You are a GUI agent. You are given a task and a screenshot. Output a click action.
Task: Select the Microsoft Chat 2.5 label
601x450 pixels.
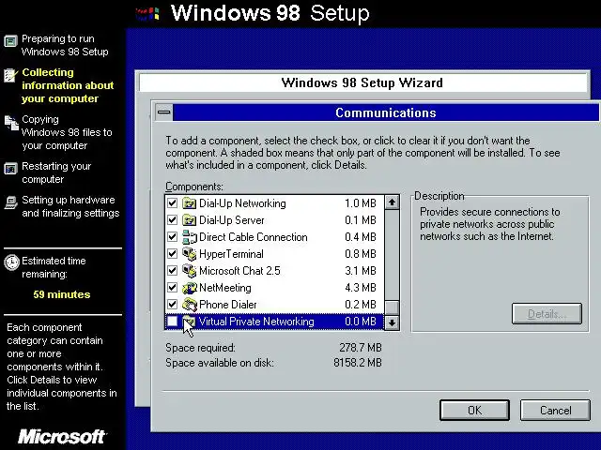tap(239, 271)
